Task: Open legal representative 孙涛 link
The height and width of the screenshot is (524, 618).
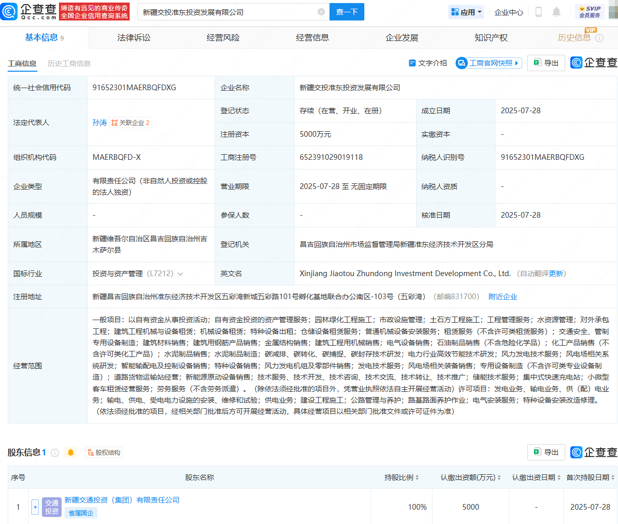Action: point(99,123)
